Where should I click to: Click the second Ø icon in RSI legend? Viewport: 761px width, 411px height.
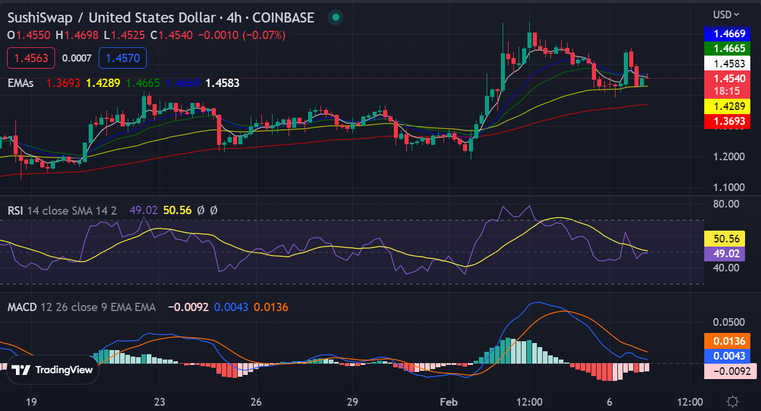(214, 210)
